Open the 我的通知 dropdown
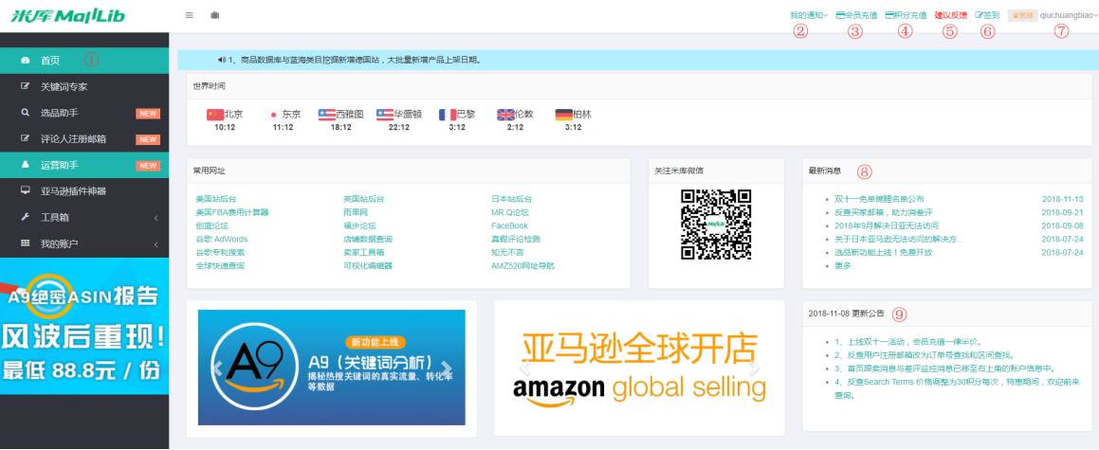The width and height of the screenshot is (1099, 450). pos(809,15)
